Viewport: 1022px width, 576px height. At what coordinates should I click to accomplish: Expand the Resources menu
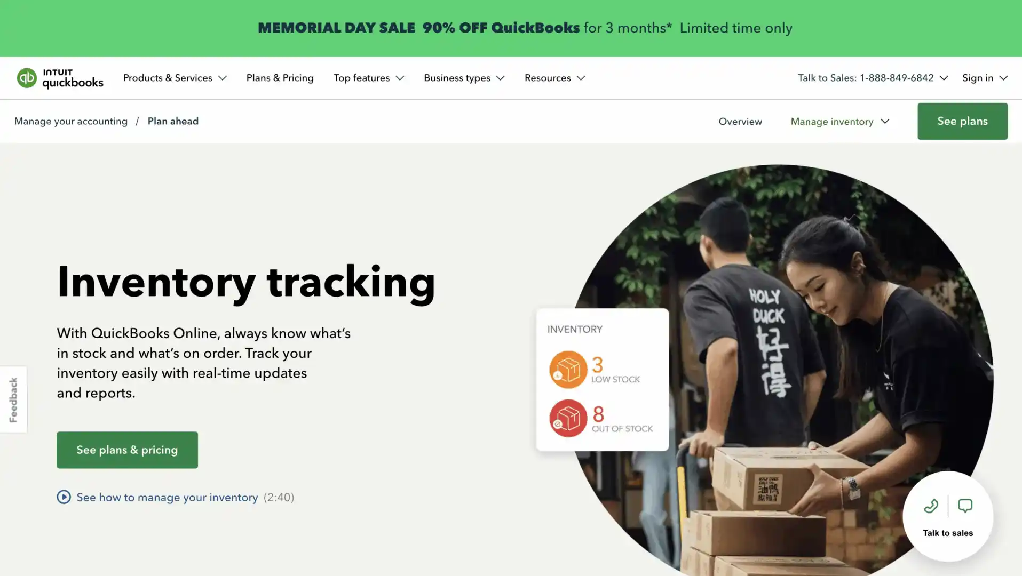coord(554,78)
